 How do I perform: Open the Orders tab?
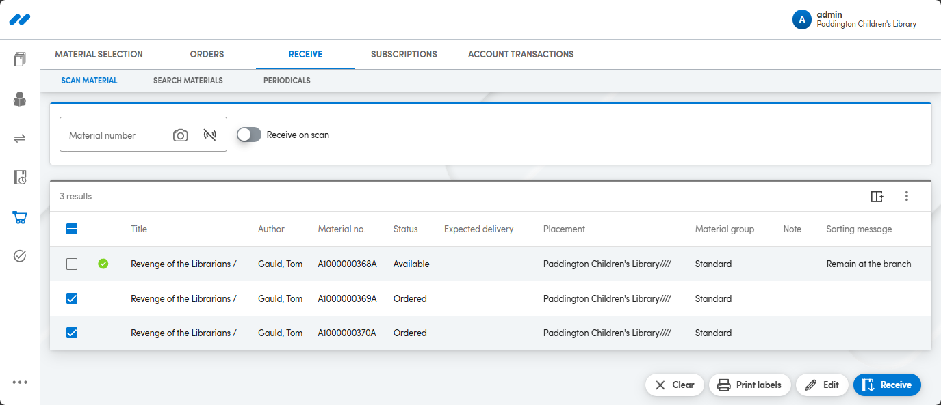pyautogui.click(x=207, y=54)
